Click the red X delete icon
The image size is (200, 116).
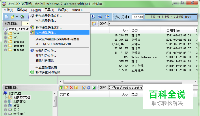coord(71,88)
